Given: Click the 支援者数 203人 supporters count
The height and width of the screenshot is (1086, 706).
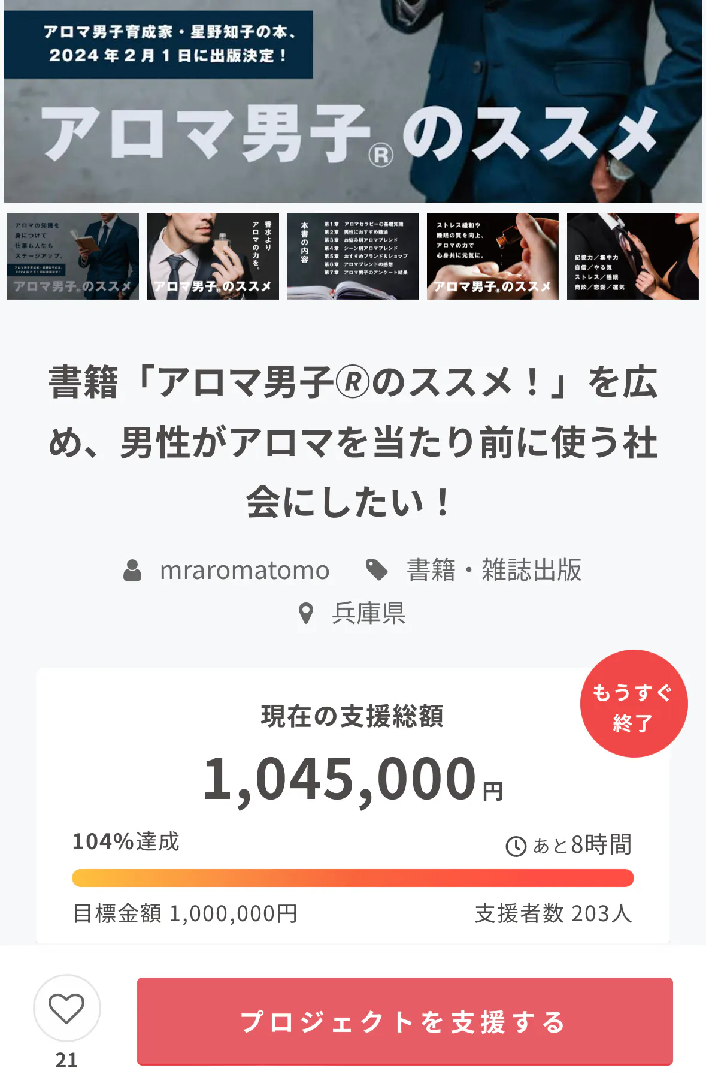Looking at the screenshot, I should point(554,913).
